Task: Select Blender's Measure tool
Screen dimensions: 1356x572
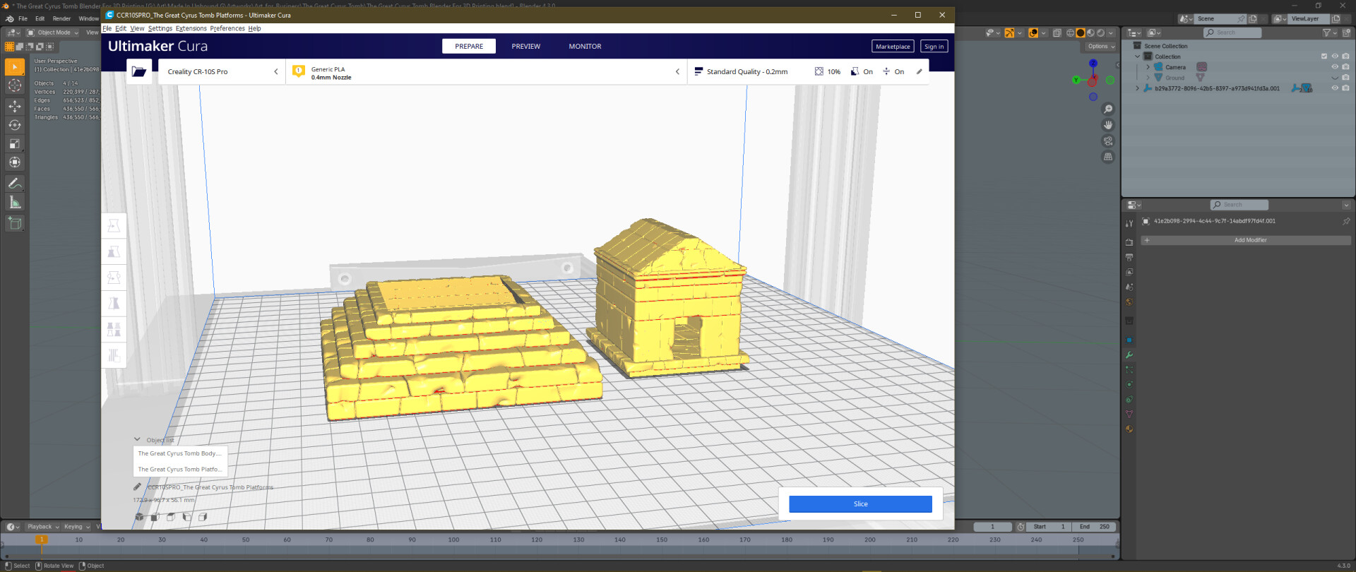Action: pyautogui.click(x=14, y=203)
